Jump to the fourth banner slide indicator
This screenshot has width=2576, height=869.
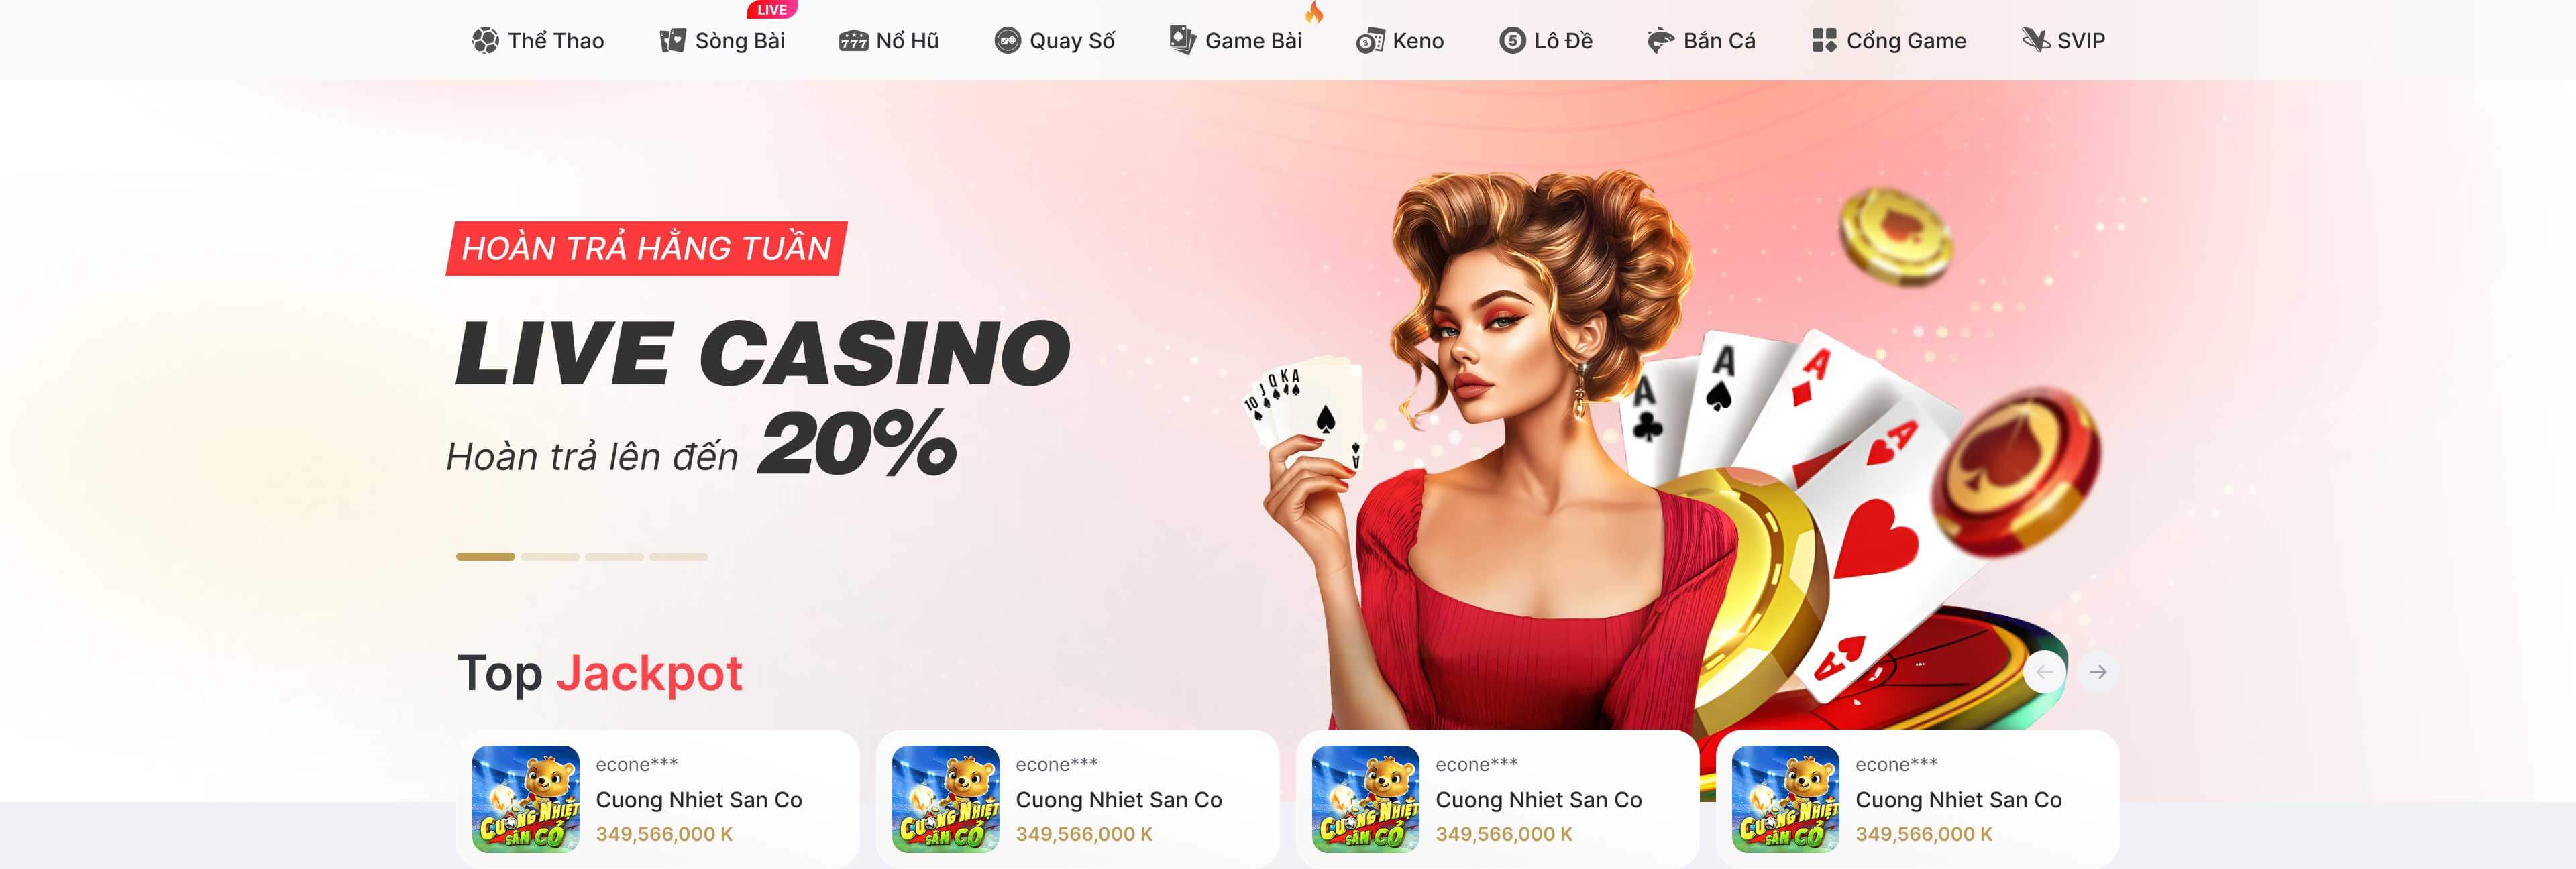pyautogui.click(x=679, y=556)
